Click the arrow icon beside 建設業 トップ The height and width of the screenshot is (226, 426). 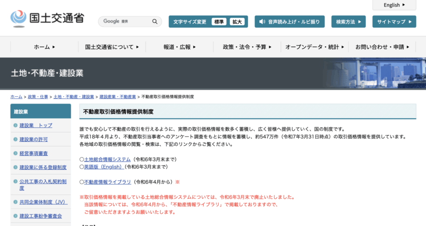[x=15, y=125]
